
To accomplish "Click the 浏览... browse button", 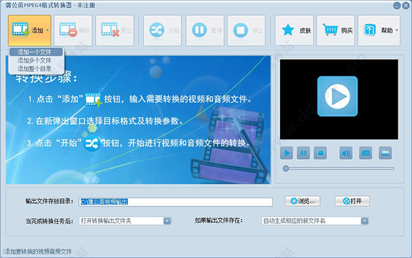I will point(303,201).
